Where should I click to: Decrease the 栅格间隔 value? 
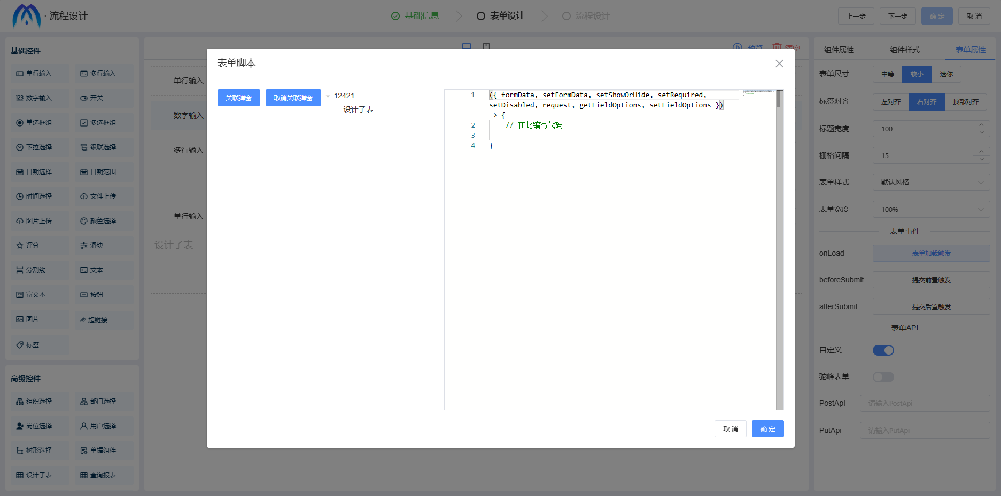click(x=981, y=160)
